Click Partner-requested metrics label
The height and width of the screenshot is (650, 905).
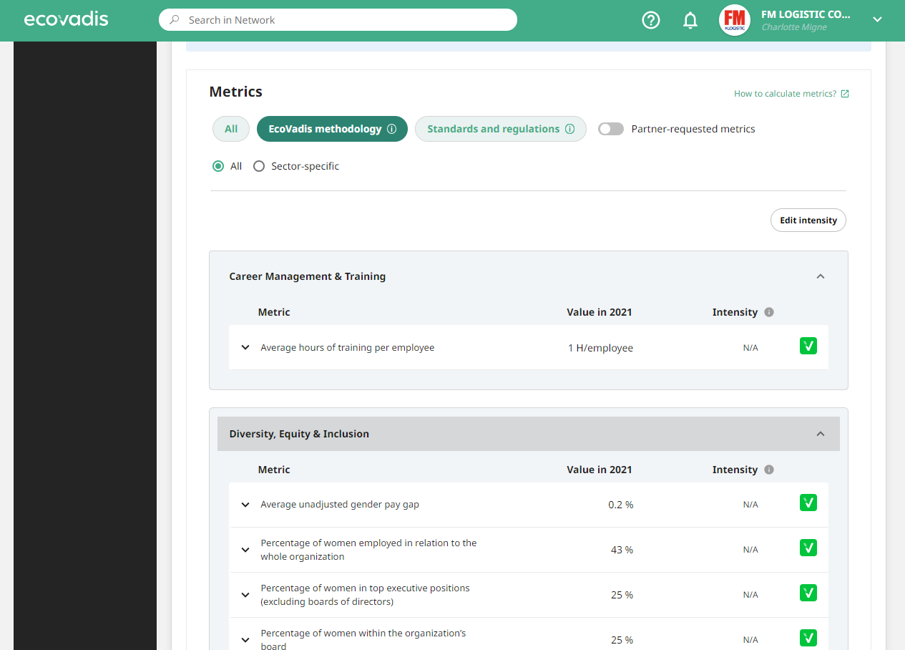coord(693,129)
